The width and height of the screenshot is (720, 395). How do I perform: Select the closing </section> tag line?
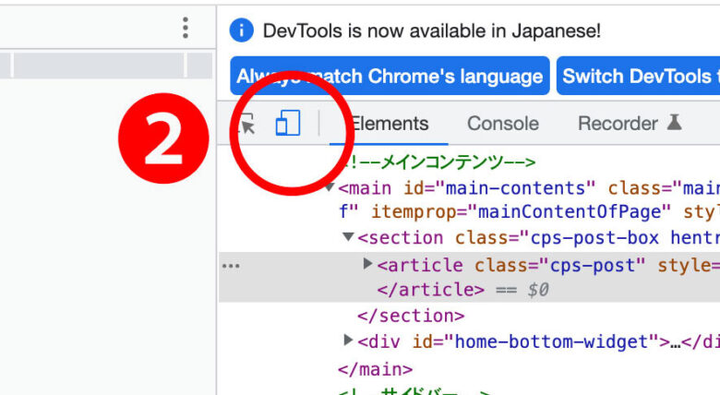[411, 316]
